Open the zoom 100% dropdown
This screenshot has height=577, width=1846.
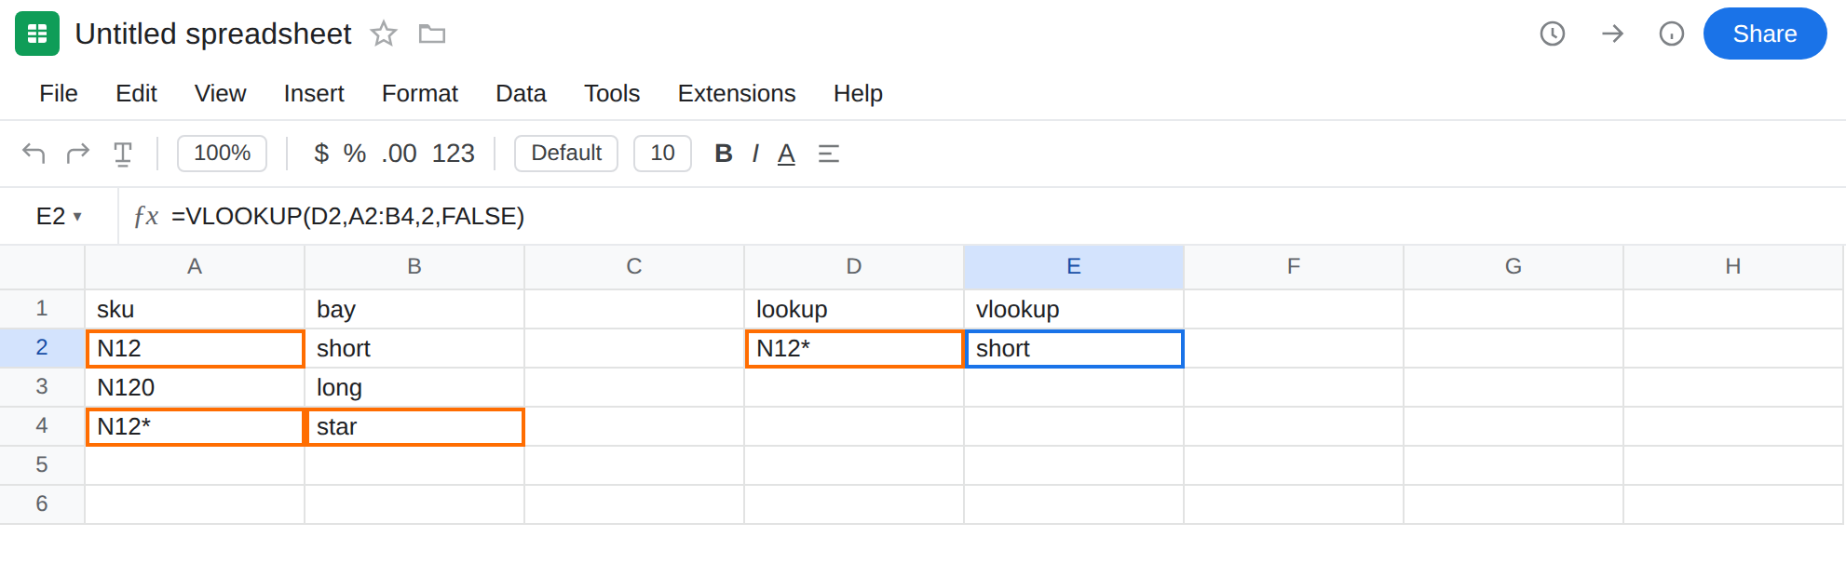pyautogui.click(x=222, y=153)
